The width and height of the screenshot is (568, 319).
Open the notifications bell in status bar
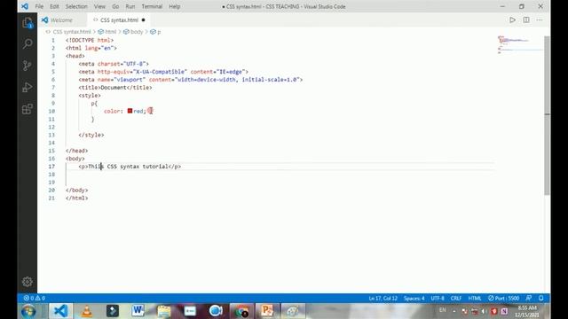[540, 298]
